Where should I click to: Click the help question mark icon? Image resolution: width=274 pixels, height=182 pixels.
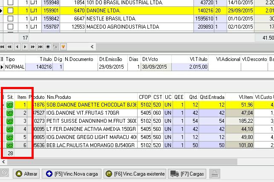click(4, 173)
